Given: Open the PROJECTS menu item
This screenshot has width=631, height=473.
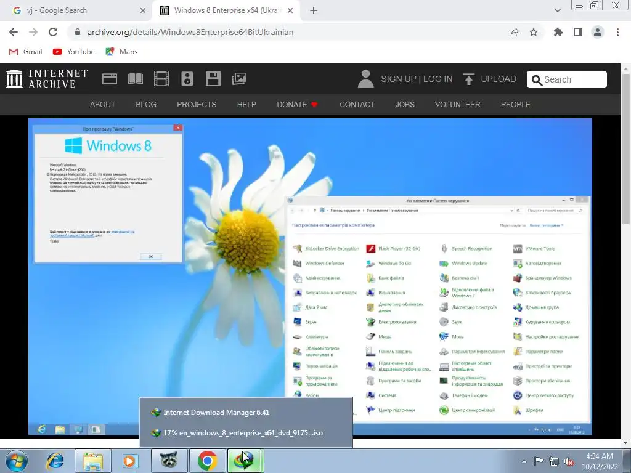Looking at the screenshot, I should click(x=197, y=105).
